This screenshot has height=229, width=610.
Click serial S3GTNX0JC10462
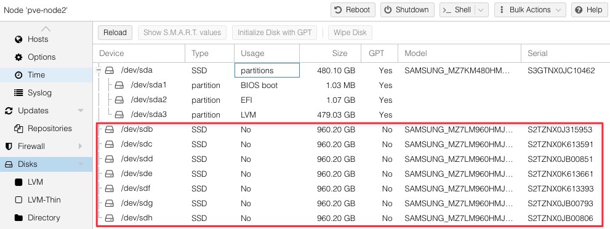(561, 71)
